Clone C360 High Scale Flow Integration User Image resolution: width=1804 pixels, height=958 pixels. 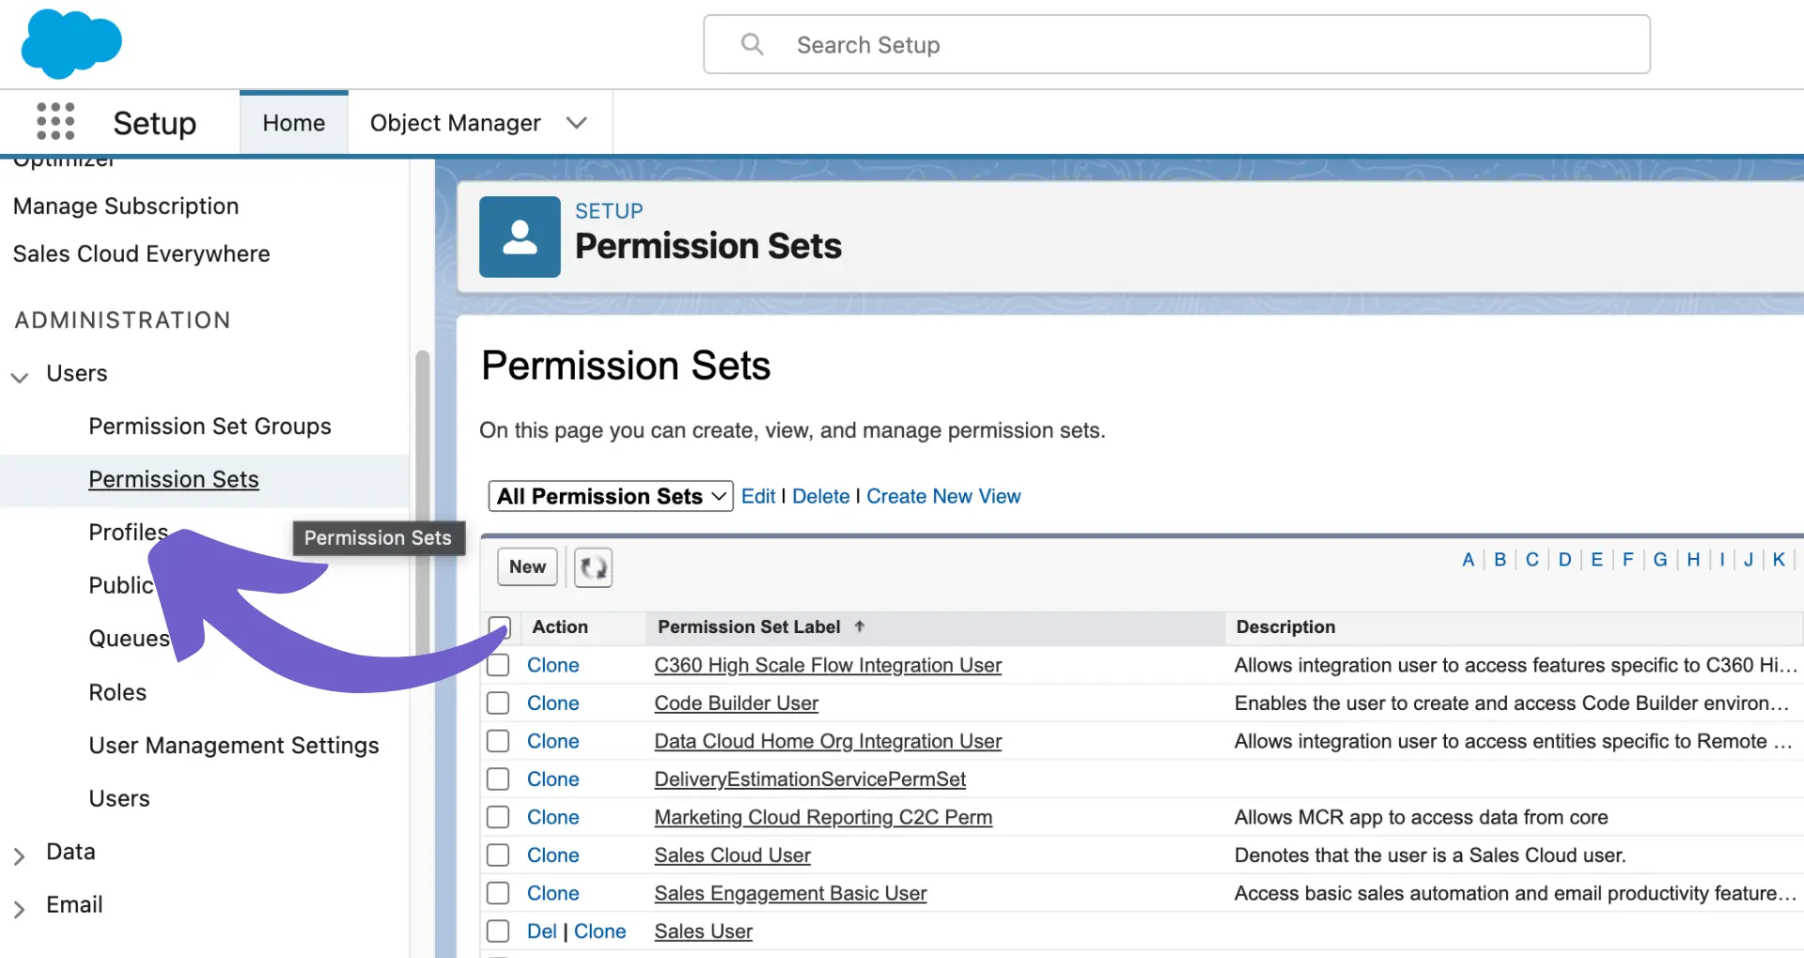tap(552, 665)
